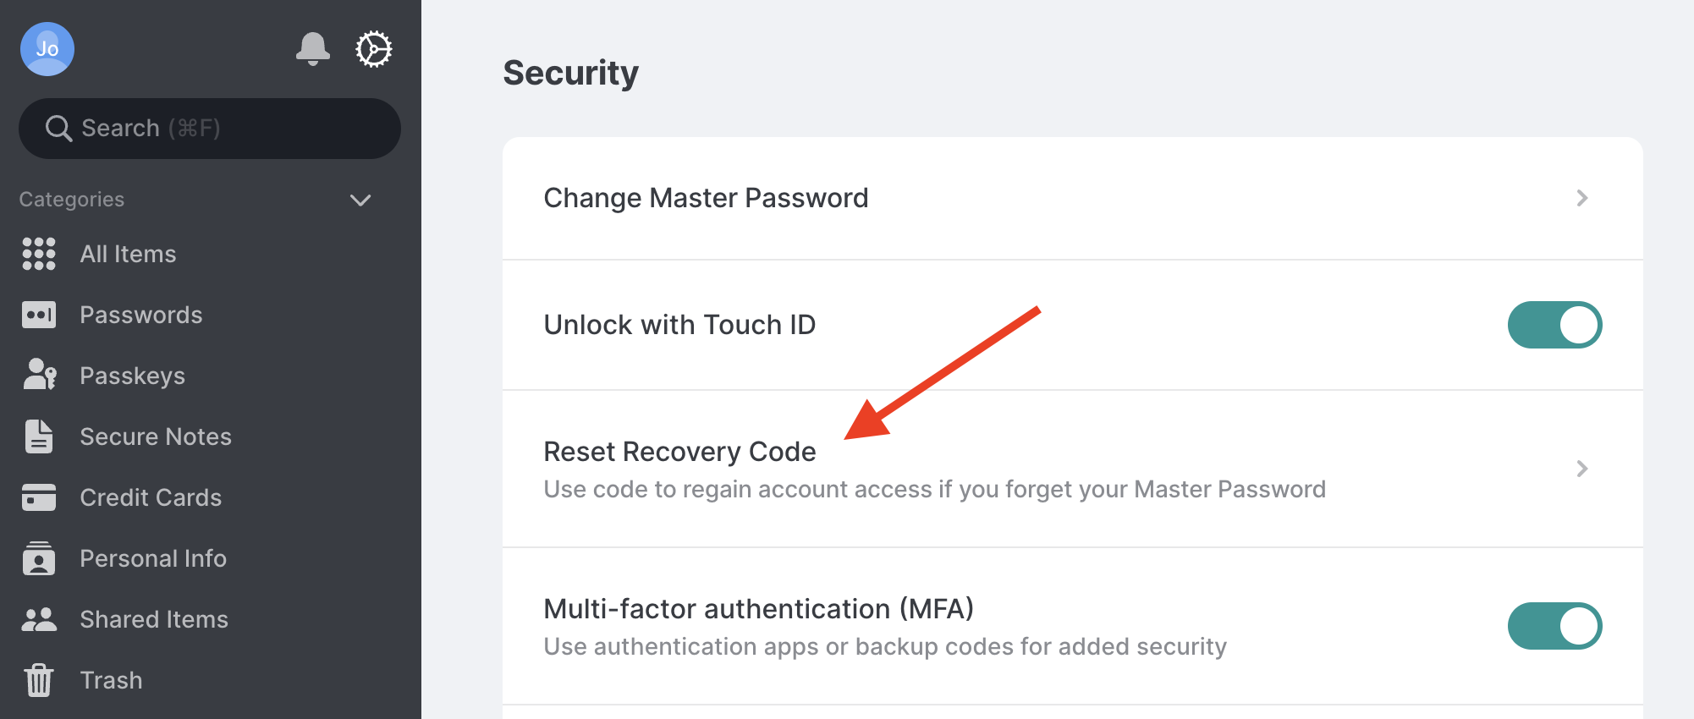
Task: Click the All Items grid icon
Action: (39, 254)
